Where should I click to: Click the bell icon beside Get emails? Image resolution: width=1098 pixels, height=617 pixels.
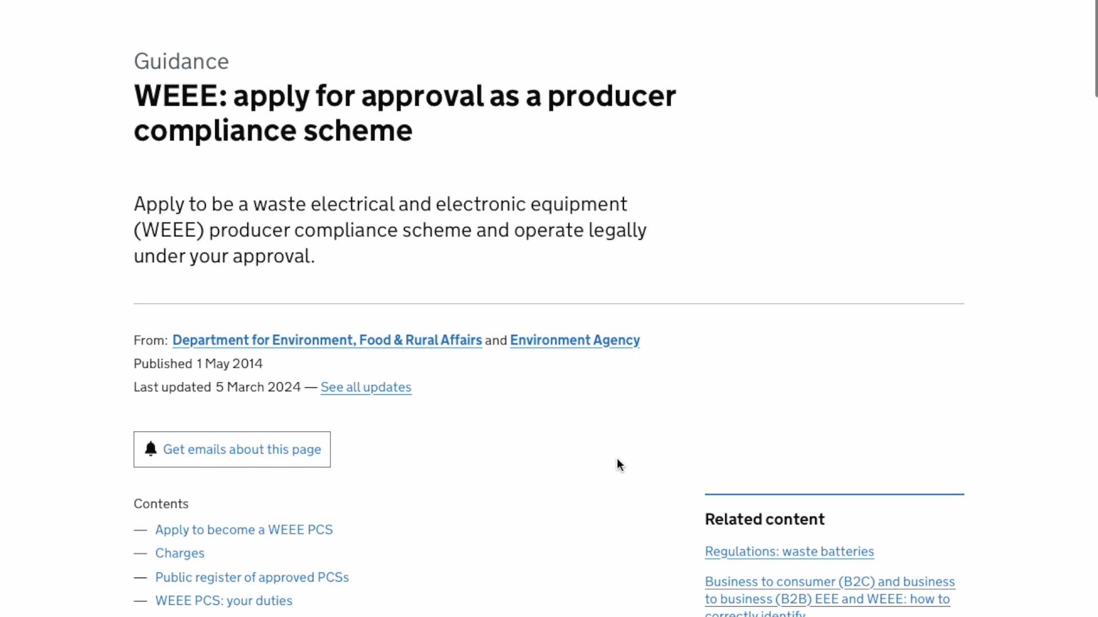pos(150,449)
